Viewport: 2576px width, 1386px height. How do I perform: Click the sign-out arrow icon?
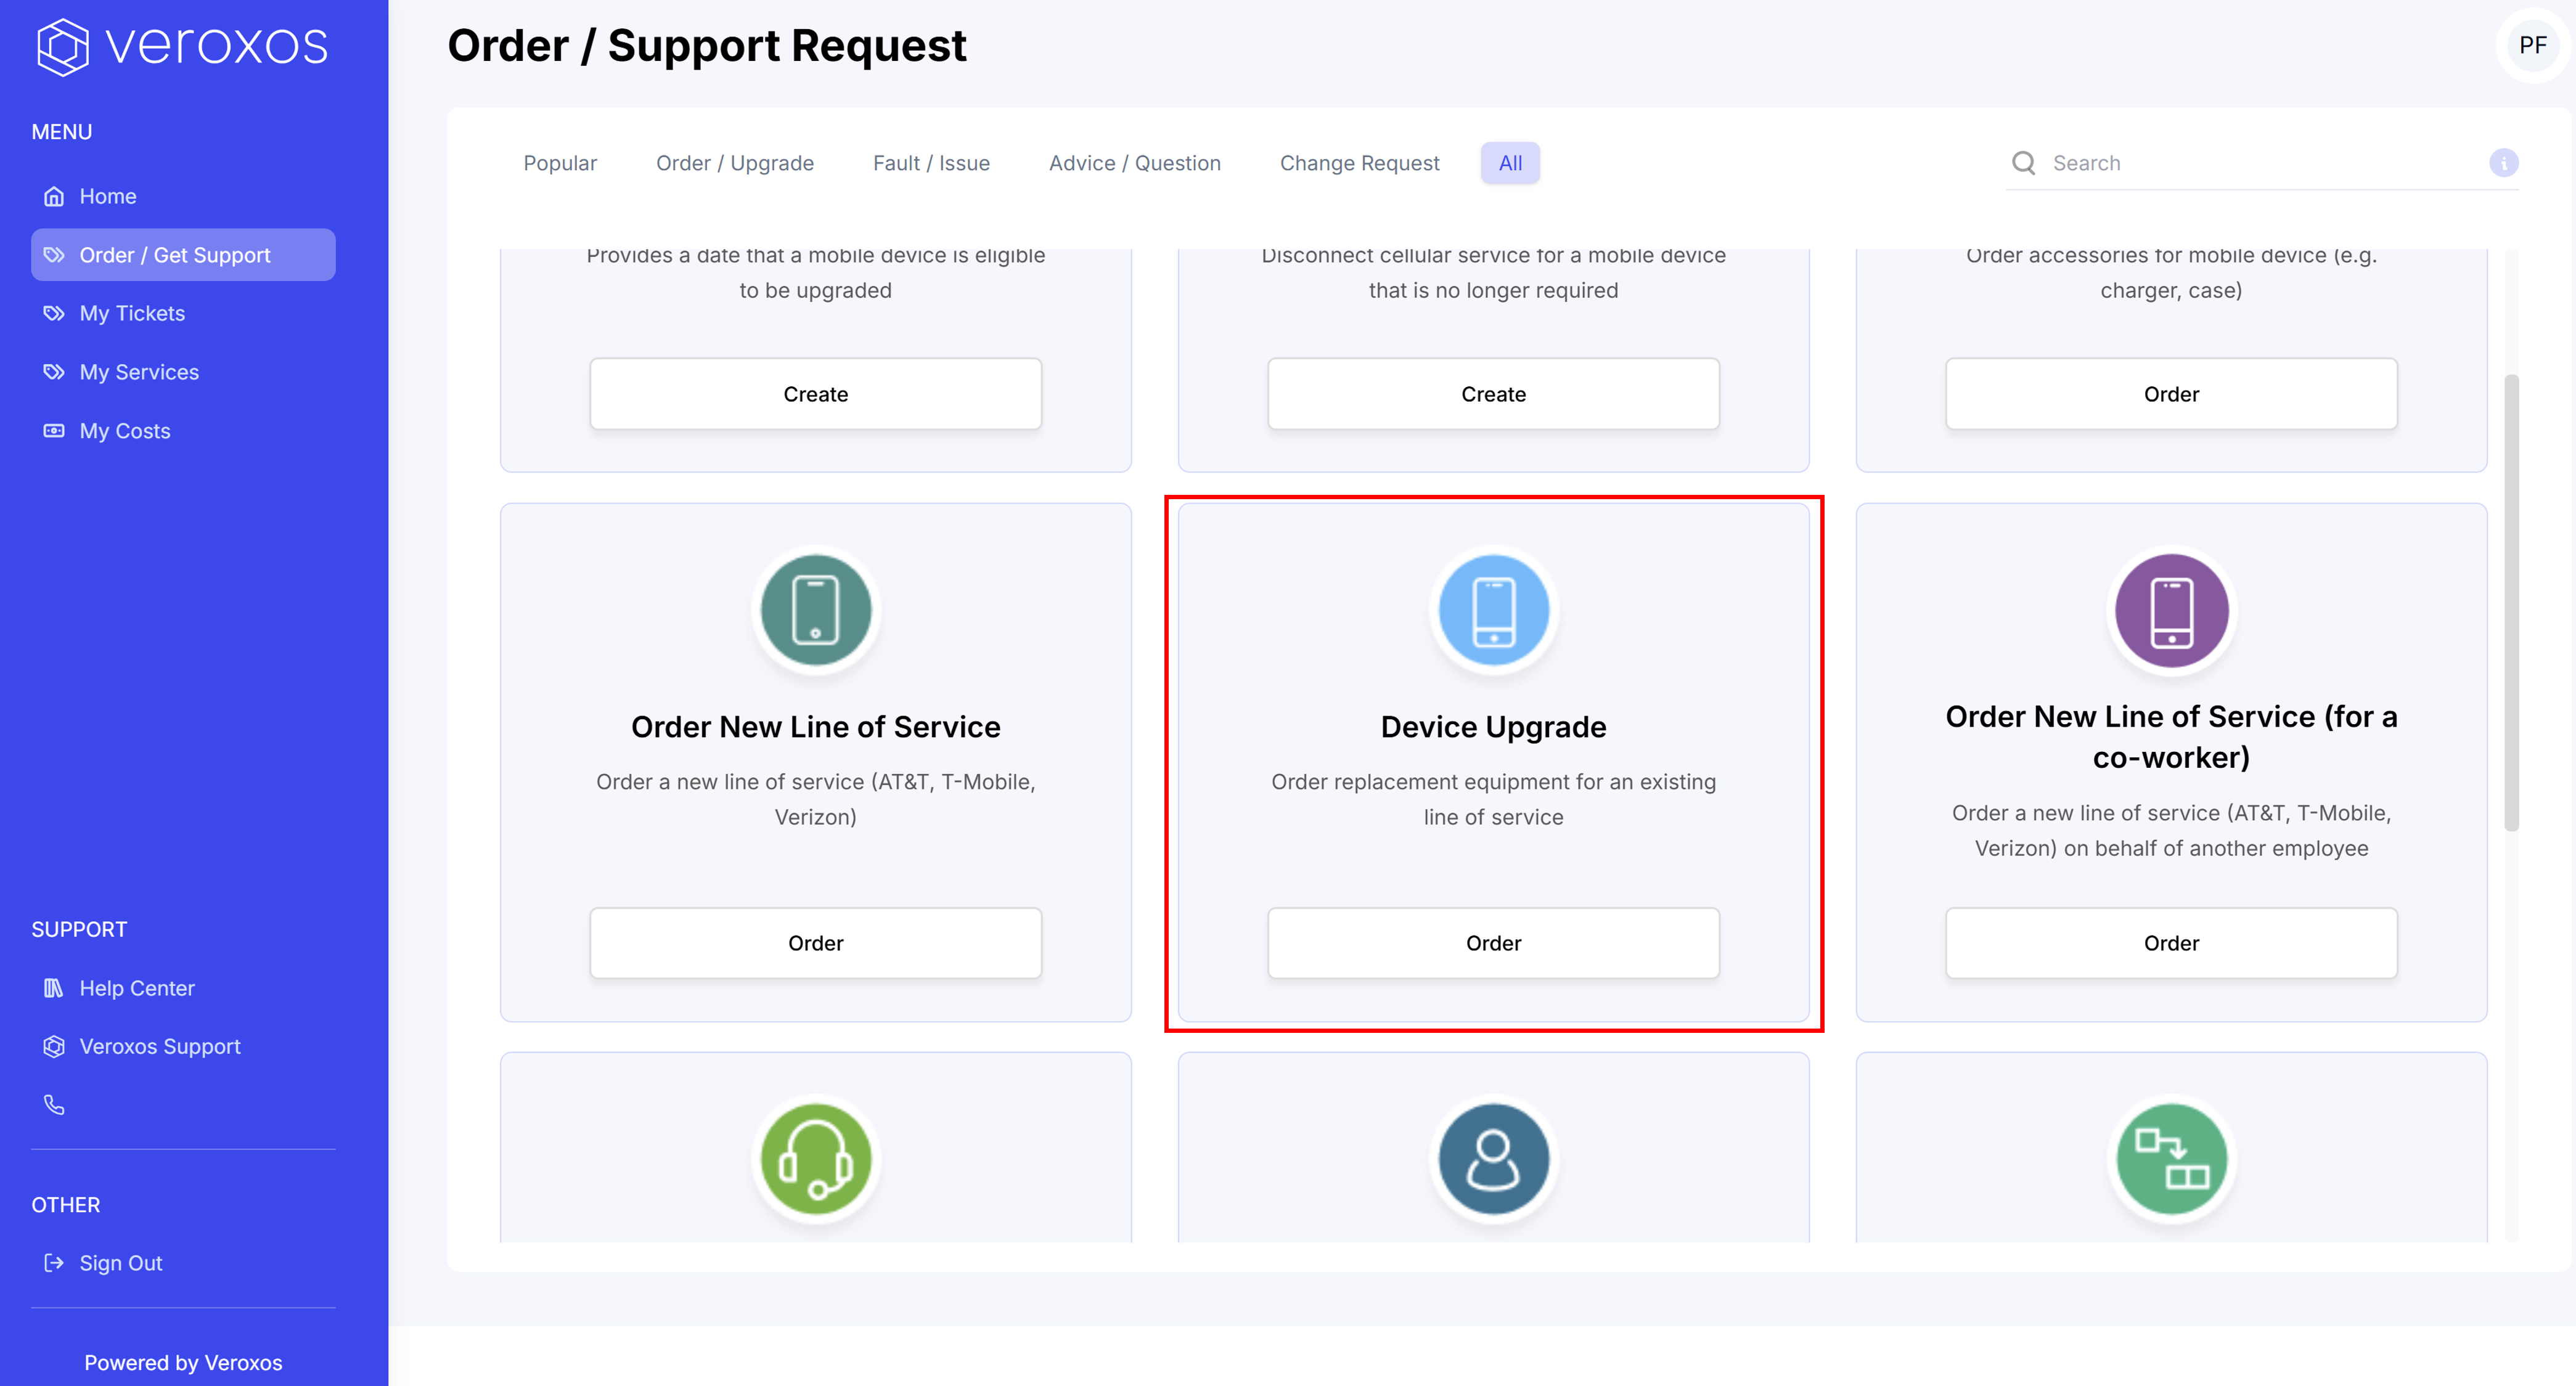click(54, 1263)
